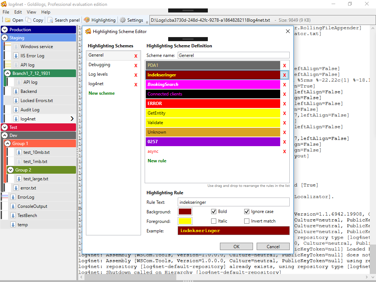
Task: Collapse the Branch1_7_12_1931 group
Action: [8, 73]
